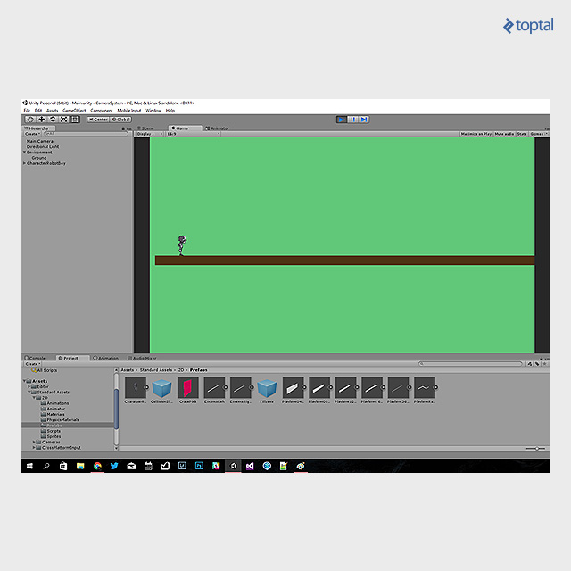Toggle Maximize on Play

(476, 134)
